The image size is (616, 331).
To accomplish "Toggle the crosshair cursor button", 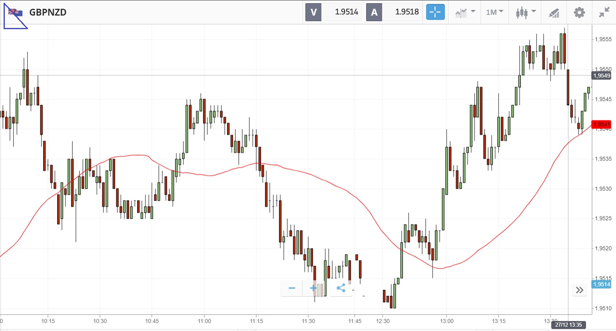I will (435, 12).
